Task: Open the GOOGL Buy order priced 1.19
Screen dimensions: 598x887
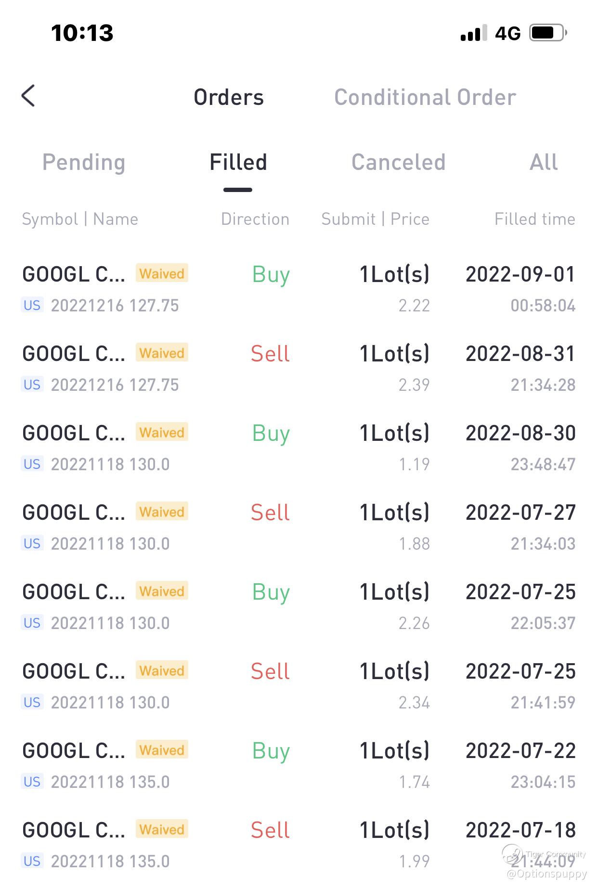Action: point(299,448)
